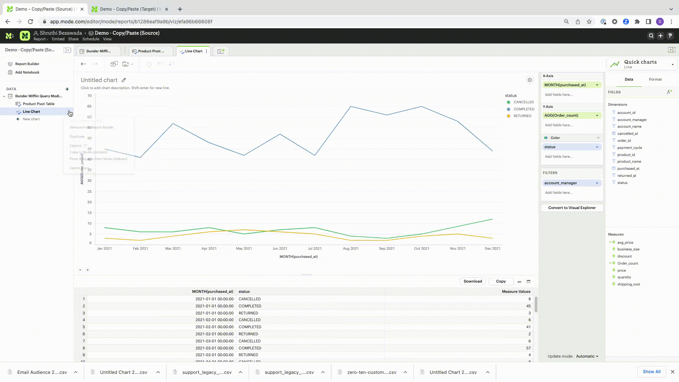Click the Download button above the table
Screen dimensions: 679x382
[472, 282]
